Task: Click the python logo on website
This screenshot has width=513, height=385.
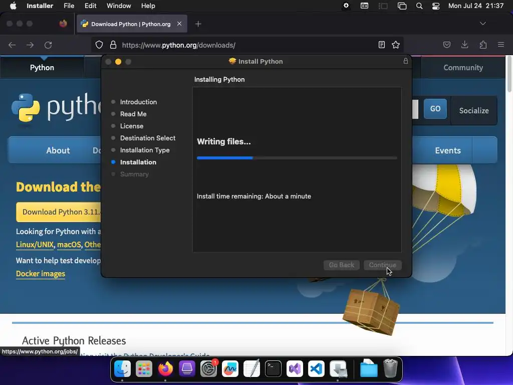Action: coord(56,107)
